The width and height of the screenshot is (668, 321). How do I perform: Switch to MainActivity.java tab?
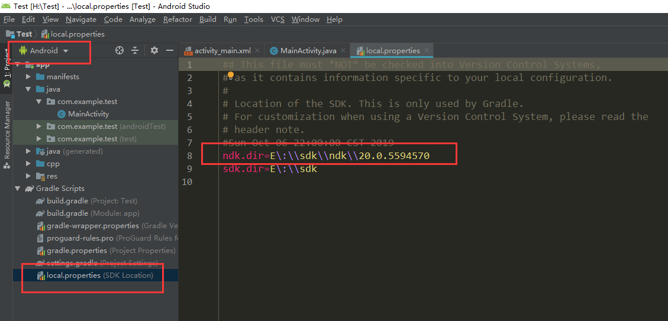click(308, 51)
